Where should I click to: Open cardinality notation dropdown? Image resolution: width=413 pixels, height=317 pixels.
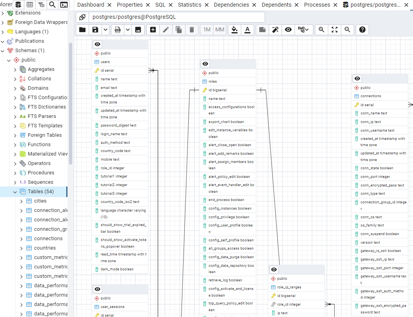pos(304,30)
